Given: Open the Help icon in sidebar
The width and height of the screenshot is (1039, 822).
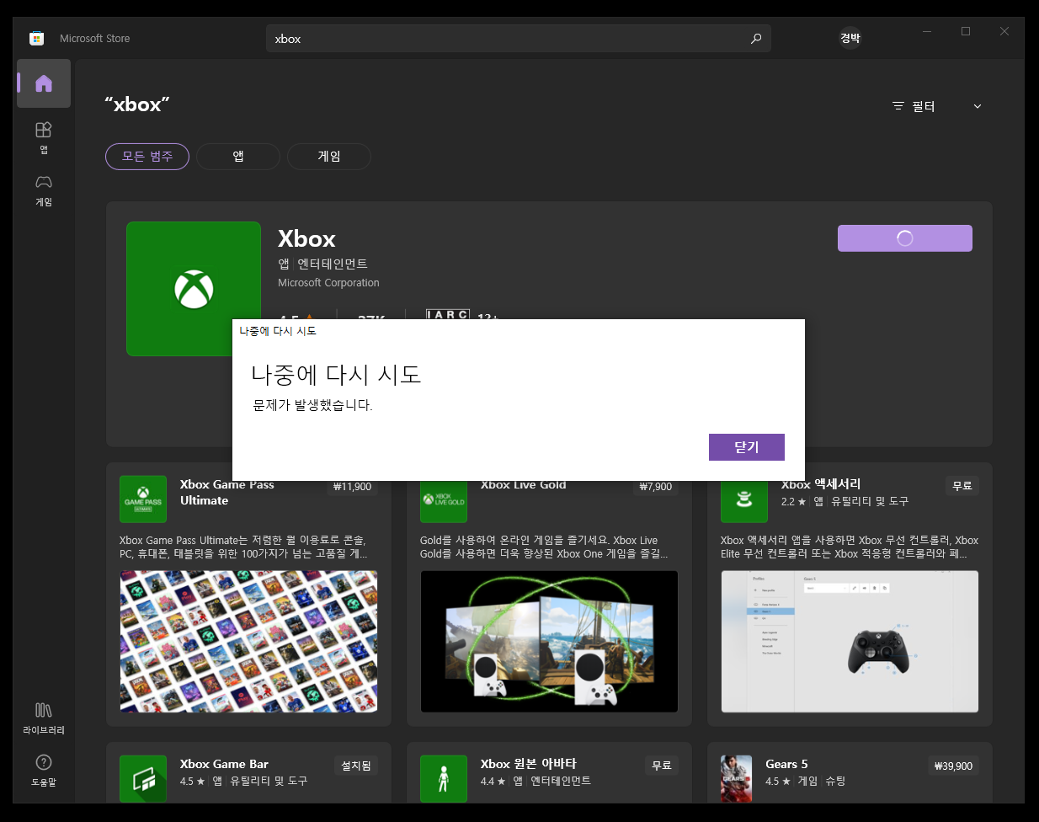Looking at the screenshot, I should tap(44, 770).
